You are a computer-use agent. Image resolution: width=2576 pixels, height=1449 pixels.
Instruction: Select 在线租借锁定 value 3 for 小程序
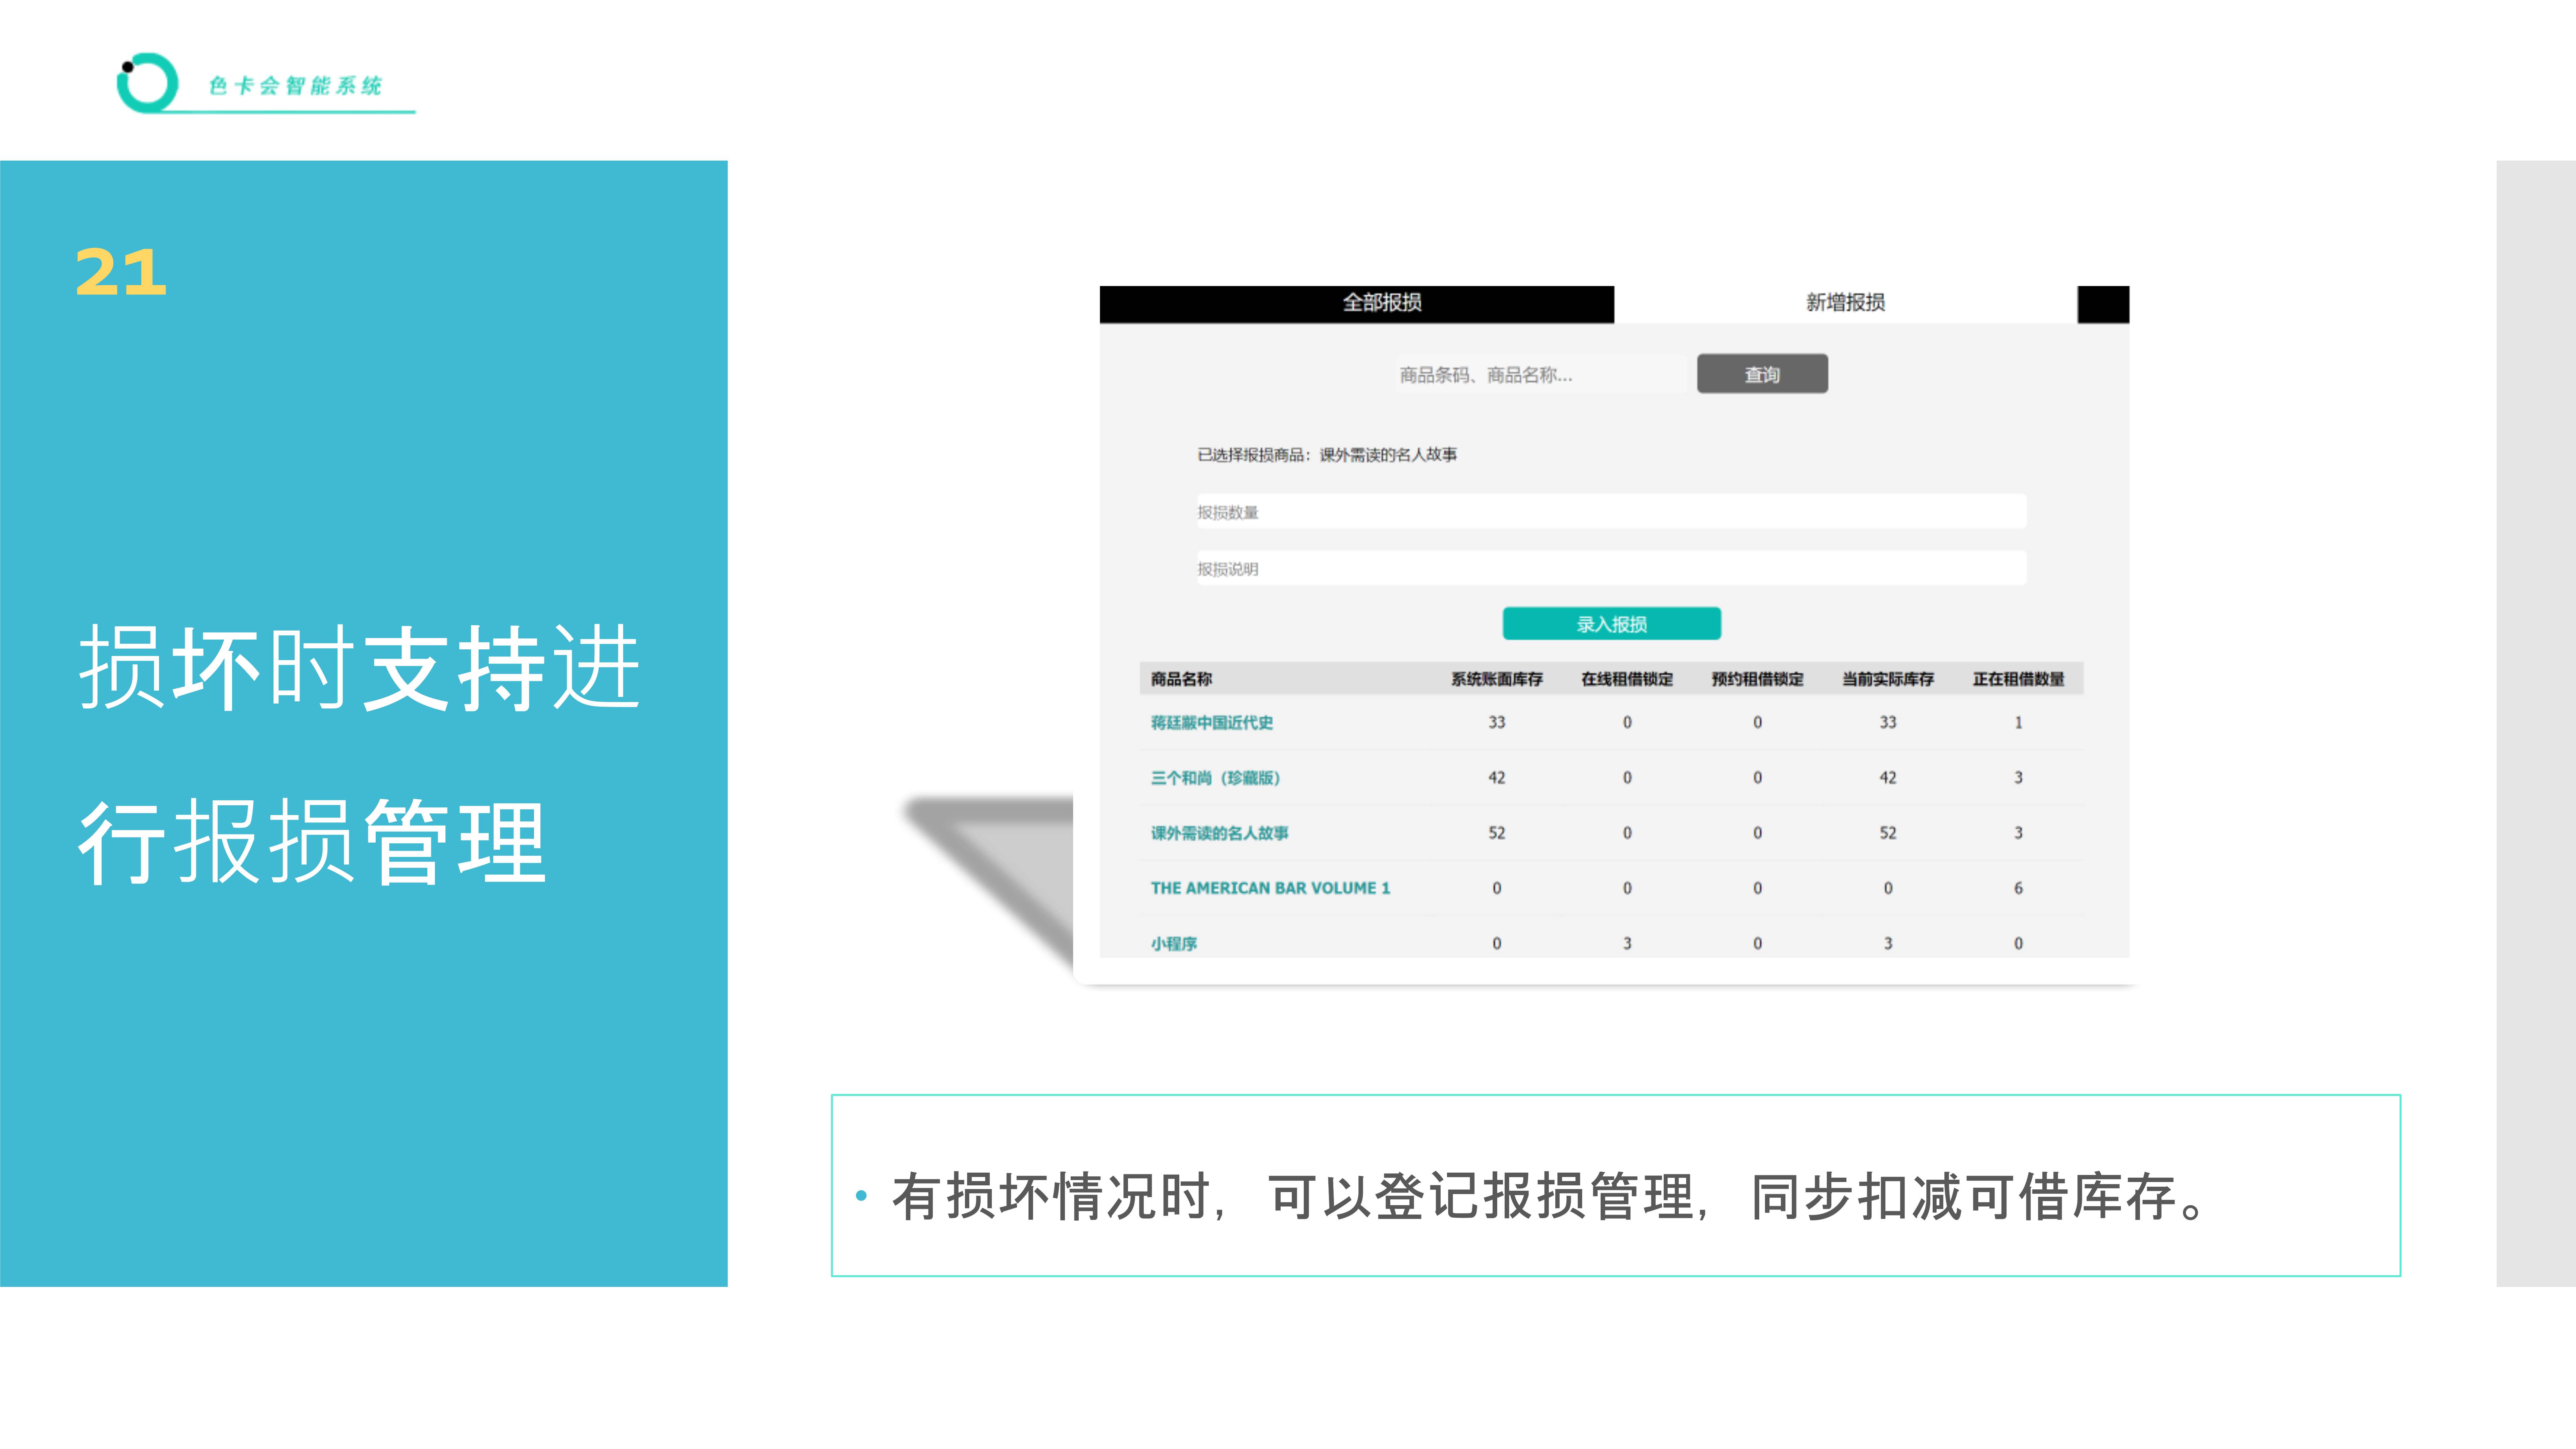[x=1627, y=944]
